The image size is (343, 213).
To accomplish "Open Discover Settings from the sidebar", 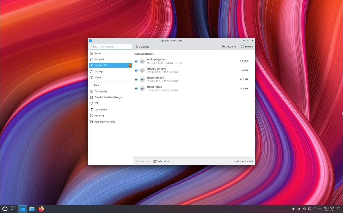I will tap(98, 71).
